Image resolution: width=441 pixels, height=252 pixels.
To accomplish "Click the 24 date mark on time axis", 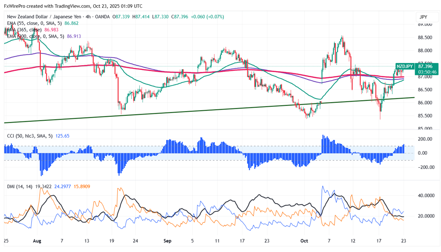I will pyautogui.click(x=135, y=241).
